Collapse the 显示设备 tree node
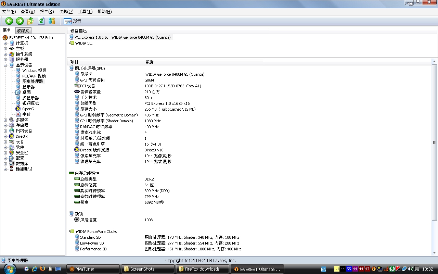The height and width of the screenshot is (274, 438). pos(5,65)
